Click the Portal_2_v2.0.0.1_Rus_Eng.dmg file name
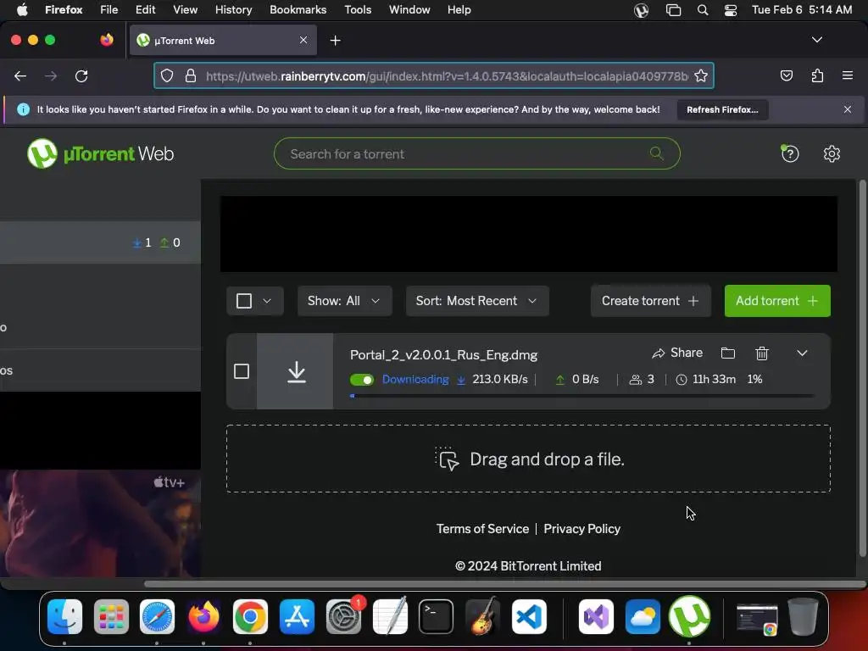The image size is (868, 651). [x=443, y=355]
